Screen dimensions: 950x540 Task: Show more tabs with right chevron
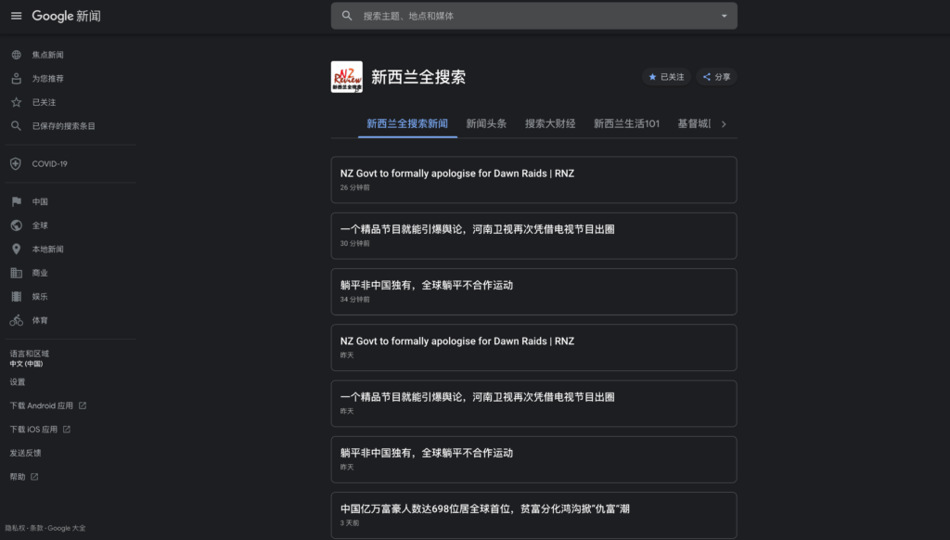coord(724,123)
